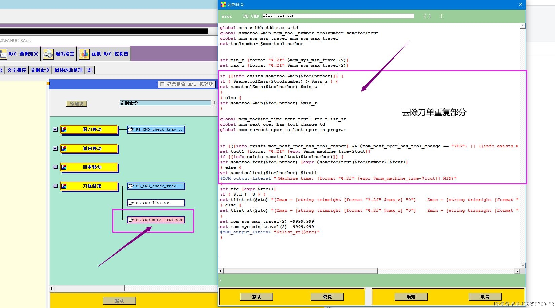
Task: Enable 显示组合 N/C 代码块 checkbox
Action: point(163,84)
